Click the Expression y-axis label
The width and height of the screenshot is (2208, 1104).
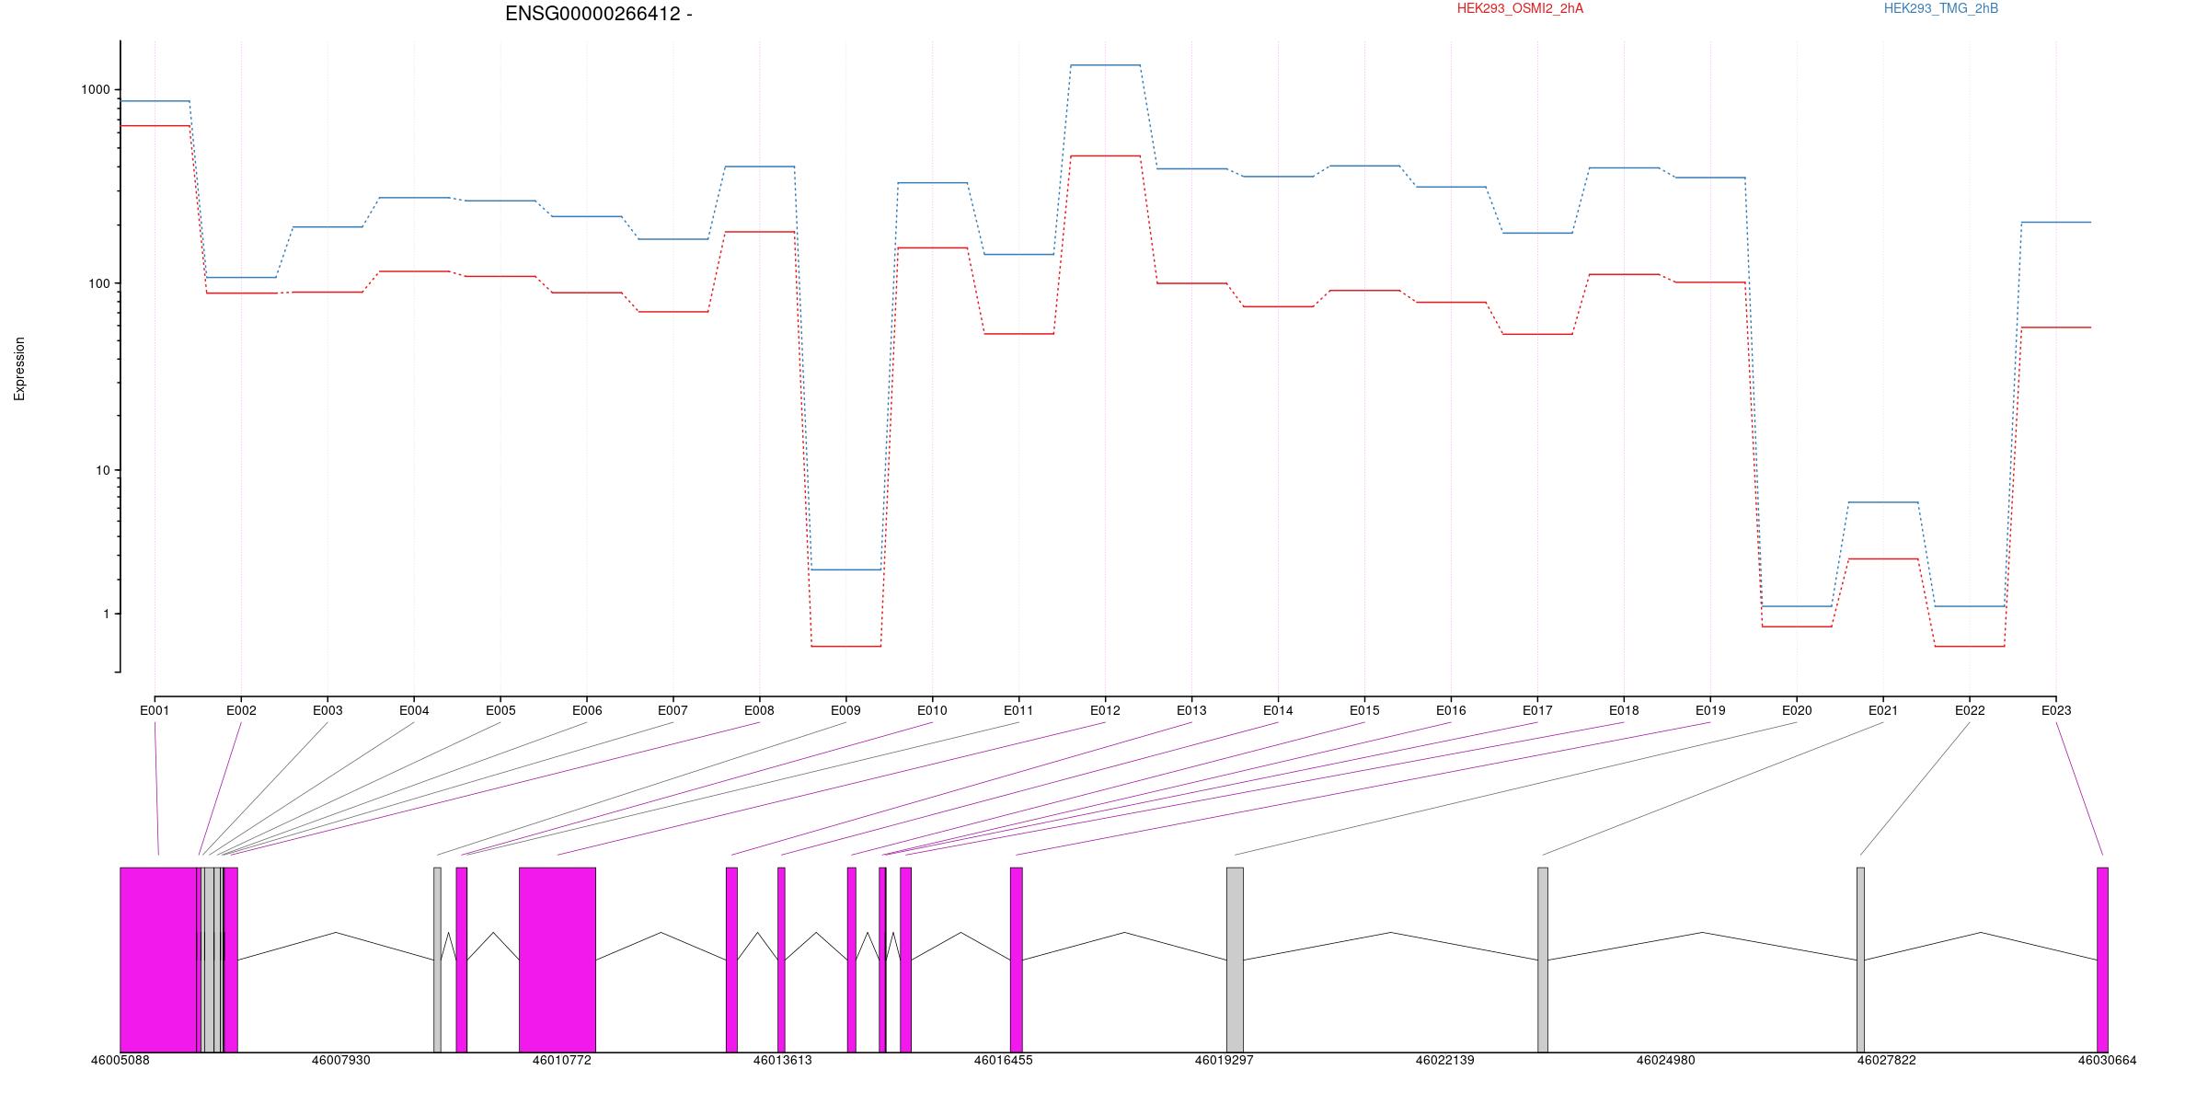click(19, 369)
